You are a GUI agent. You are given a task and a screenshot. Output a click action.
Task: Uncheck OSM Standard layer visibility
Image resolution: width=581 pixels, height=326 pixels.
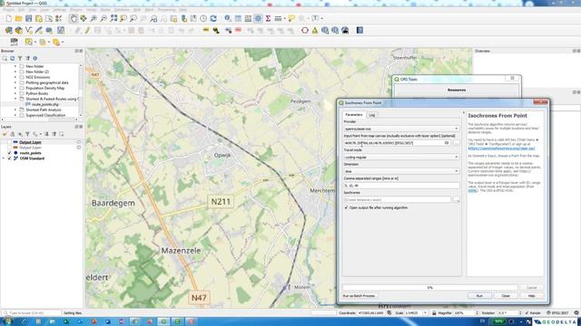pyautogui.click(x=10, y=158)
